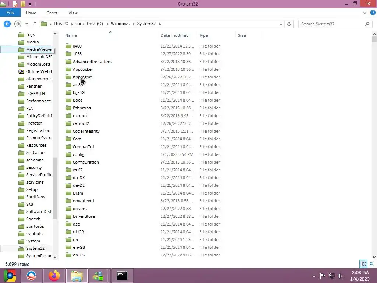This screenshot has width=377, height=283.
Task: Select Panther in the navigation tree
Action: (x=34, y=86)
